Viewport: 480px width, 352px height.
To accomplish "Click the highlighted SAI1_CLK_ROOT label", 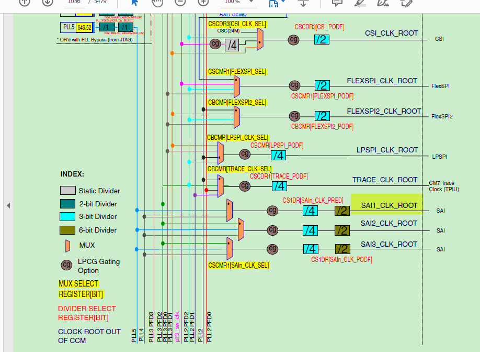I will pyautogui.click(x=389, y=205).
